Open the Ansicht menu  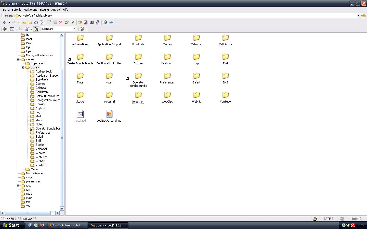(x=56, y=10)
